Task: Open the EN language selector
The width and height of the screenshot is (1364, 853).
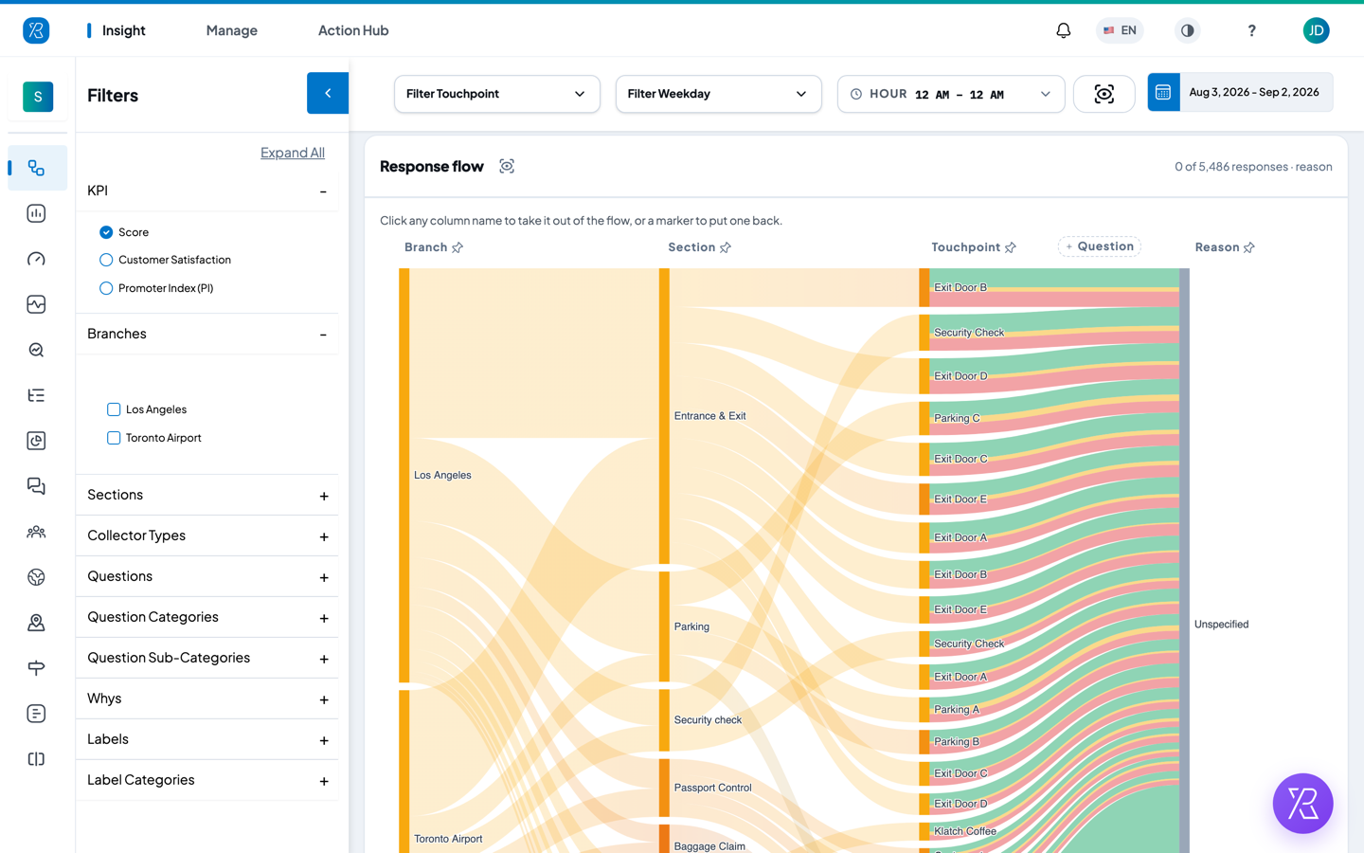Action: tap(1120, 30)
